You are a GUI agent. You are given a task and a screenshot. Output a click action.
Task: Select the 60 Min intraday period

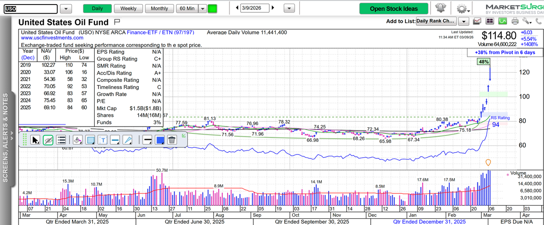[x=187, y=9]
